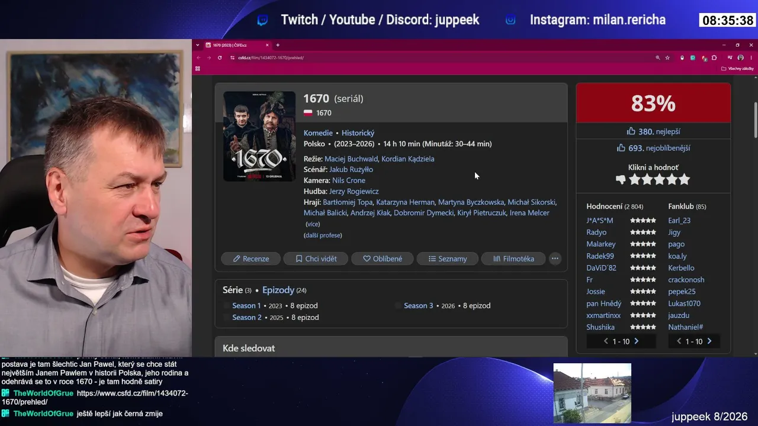Open the browser extensions puzzle icon
758x426 pixels.
(714, 57)
